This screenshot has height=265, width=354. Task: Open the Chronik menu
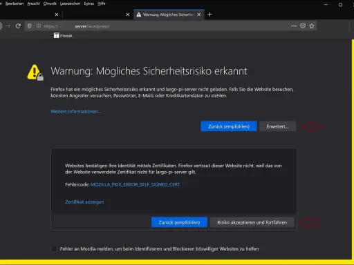(50, 3)
